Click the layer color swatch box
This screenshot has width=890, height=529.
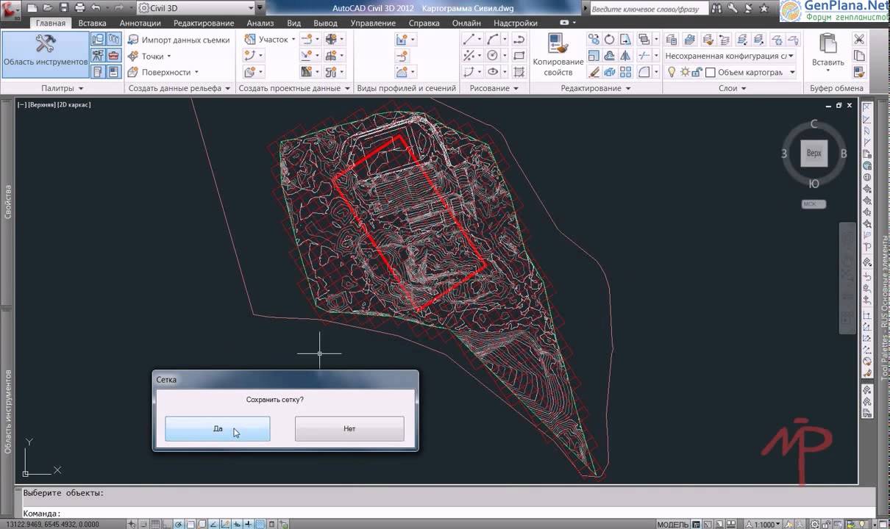pos(711,72)
